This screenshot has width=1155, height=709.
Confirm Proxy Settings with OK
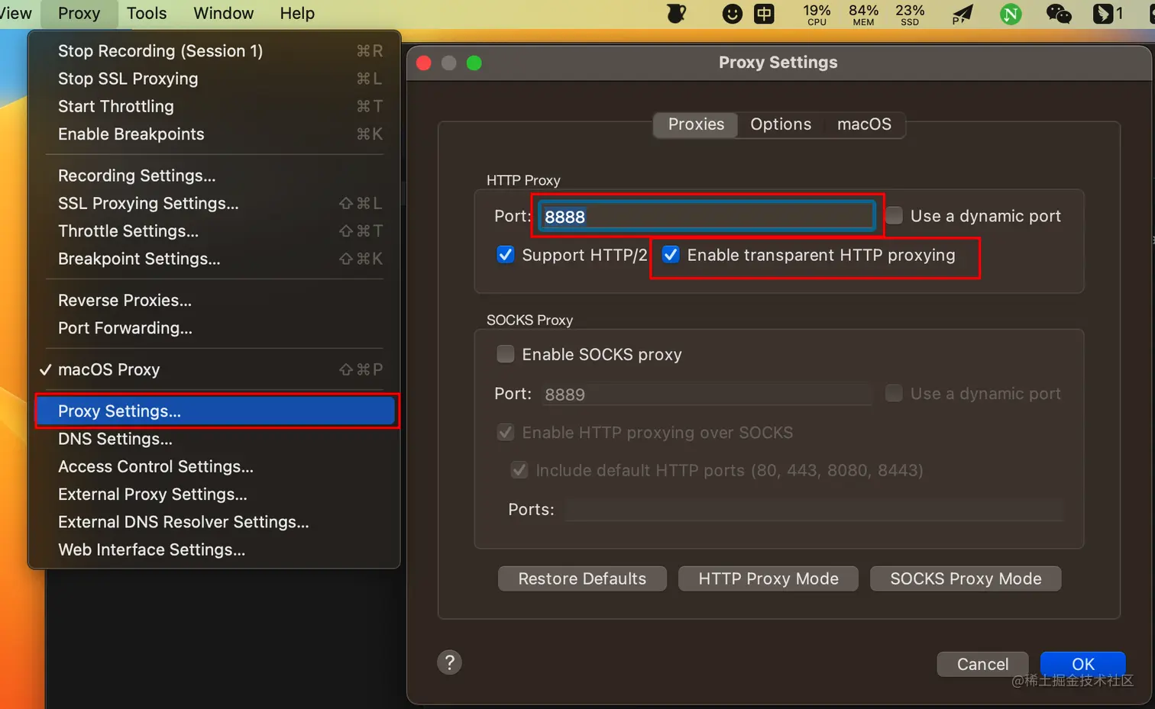point(1083,664)
